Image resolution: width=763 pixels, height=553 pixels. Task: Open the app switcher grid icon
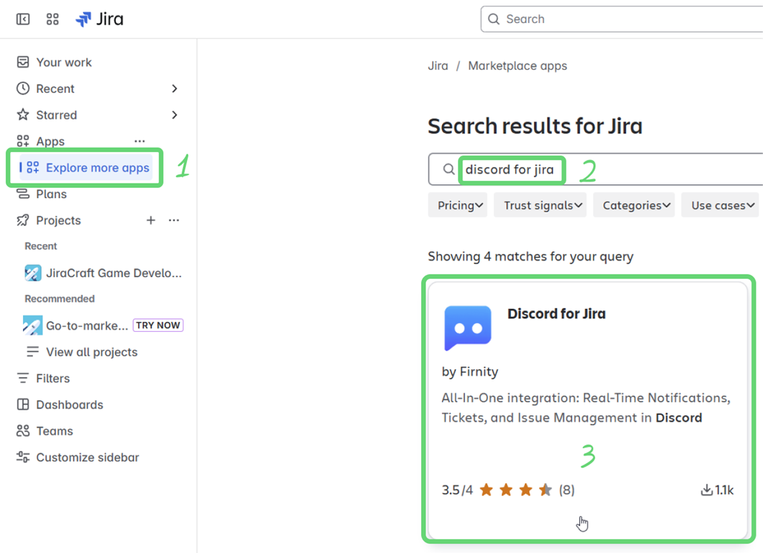(53, 19)
